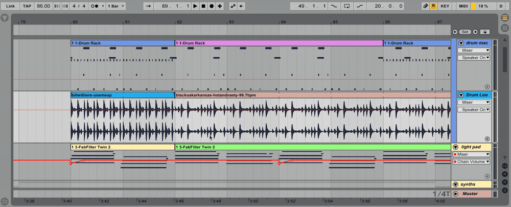Toggle the Automation Arm icon
511x207 pixels.
(233, 6)
